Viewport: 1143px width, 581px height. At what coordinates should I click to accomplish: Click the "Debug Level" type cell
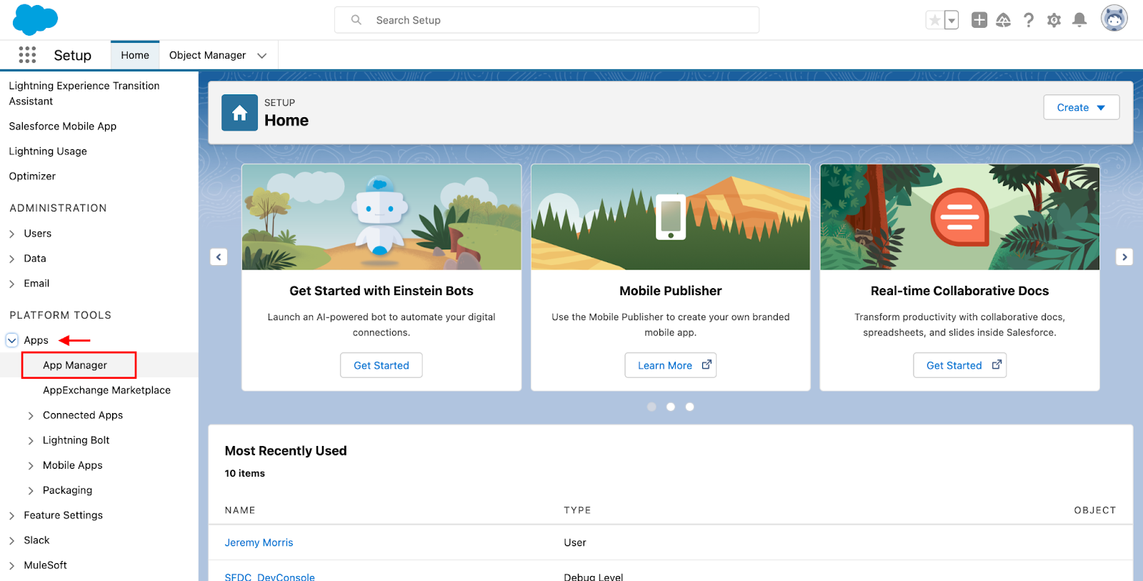coord(594,576)
